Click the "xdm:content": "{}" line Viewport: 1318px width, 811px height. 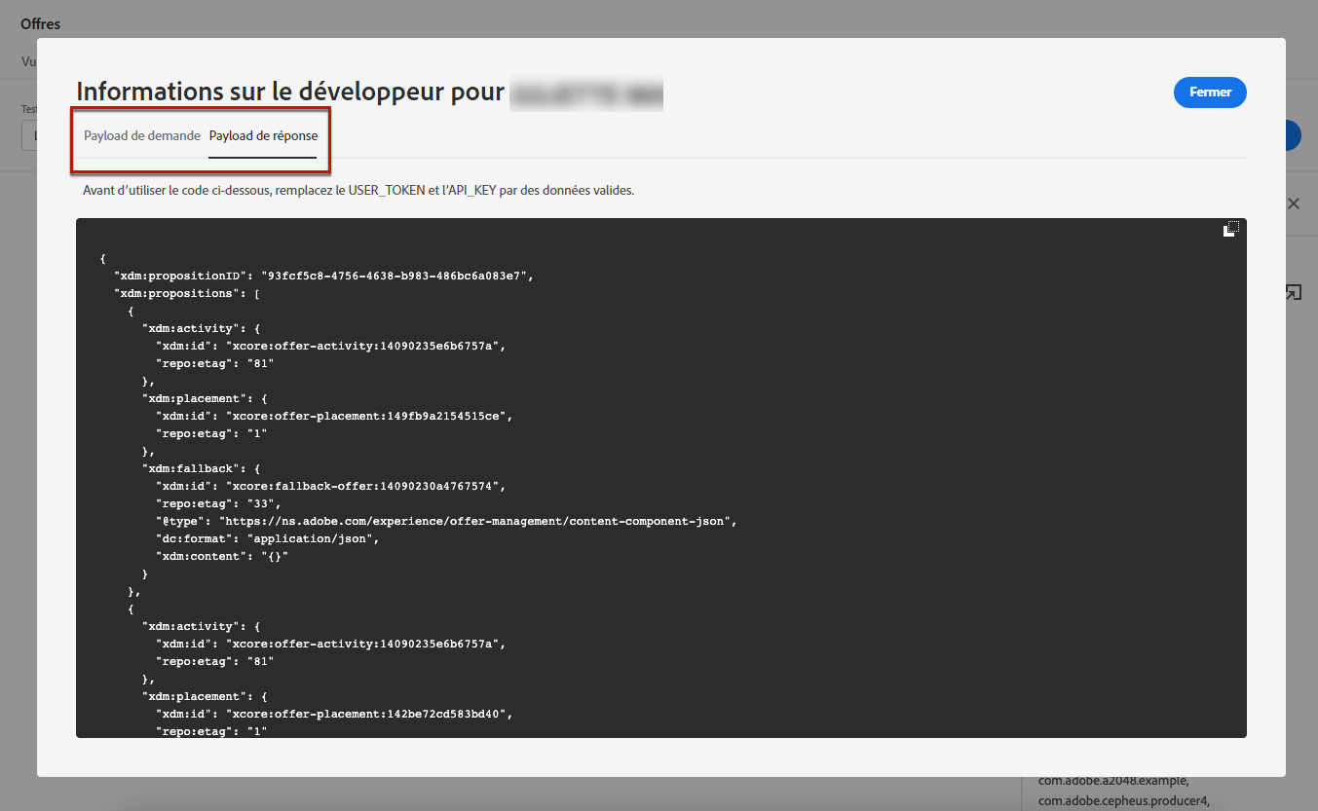pyautogui.click(x=222, y=556)
